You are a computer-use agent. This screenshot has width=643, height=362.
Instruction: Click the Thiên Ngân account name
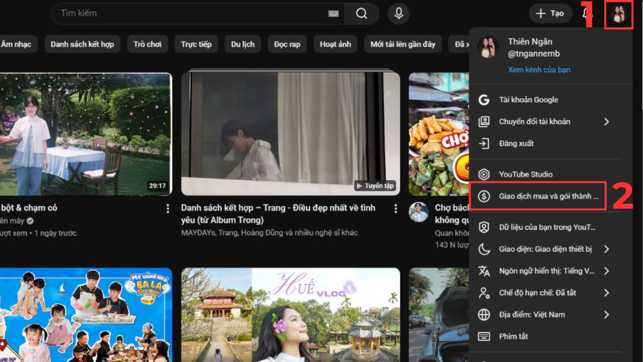point(530,41)
